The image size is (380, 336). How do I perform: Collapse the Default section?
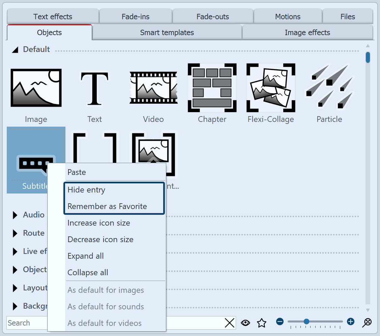click(x=15, y=49)
